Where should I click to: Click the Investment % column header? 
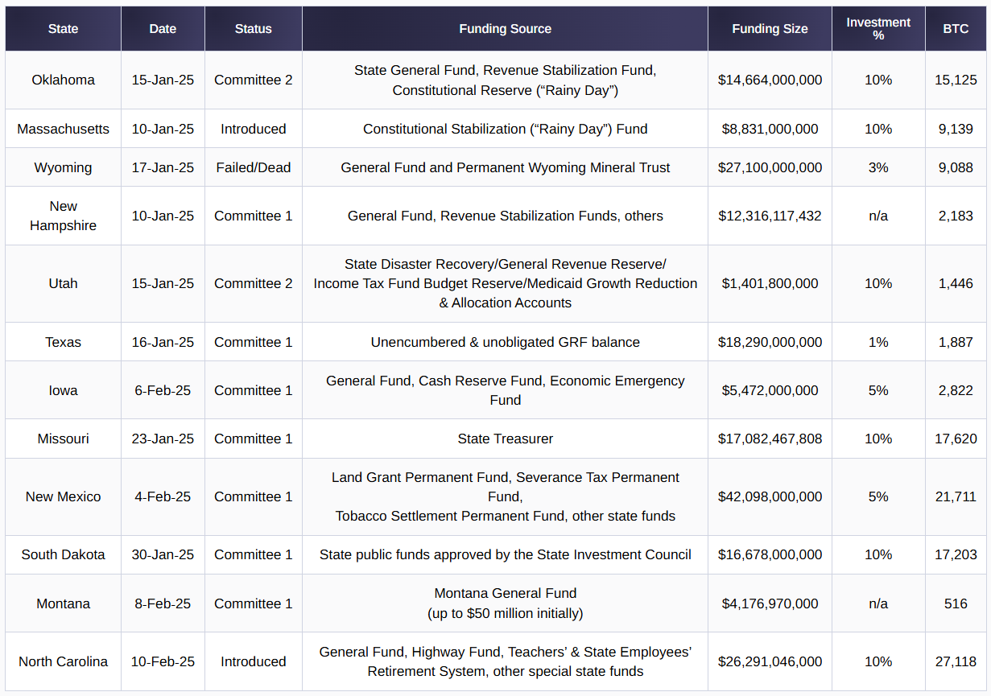click(878, 29)
